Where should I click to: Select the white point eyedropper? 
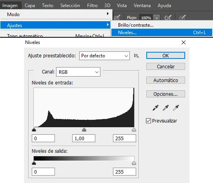pyautogui.click(x=176, y=108)
